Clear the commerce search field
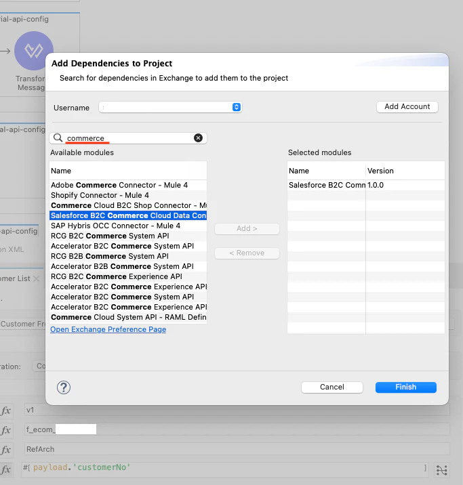This screenshot has width=463, height=485. point(198,138)
